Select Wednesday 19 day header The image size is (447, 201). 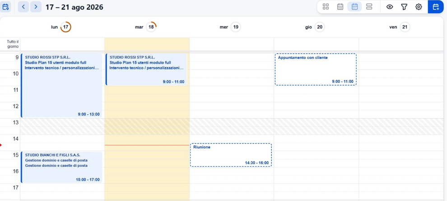click(230, 27)
